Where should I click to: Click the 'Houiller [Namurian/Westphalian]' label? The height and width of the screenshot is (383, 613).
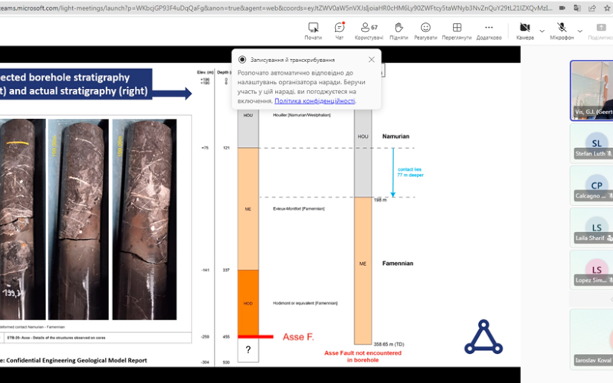pyautogui.click(x=301, y=115)
